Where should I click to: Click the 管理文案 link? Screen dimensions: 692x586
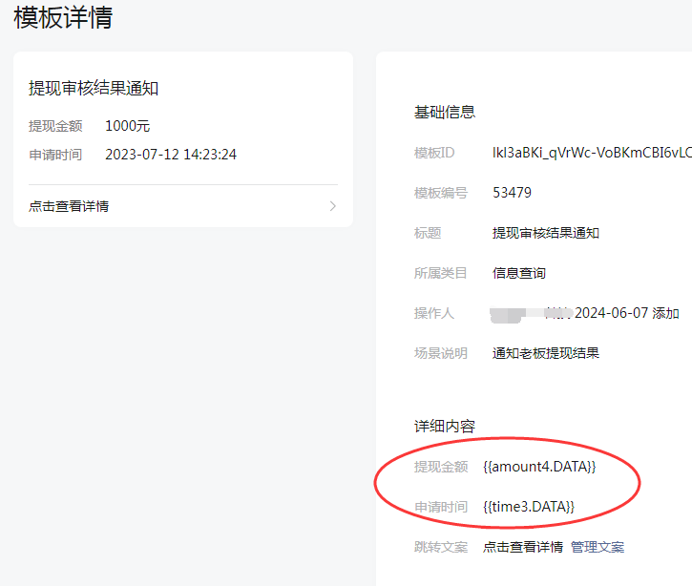pyautogui.click(x=598, y=547)
